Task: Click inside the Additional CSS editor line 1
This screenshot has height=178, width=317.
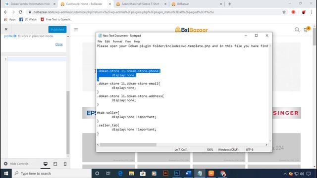Action: pyautogui.click(x=37, y=59)
